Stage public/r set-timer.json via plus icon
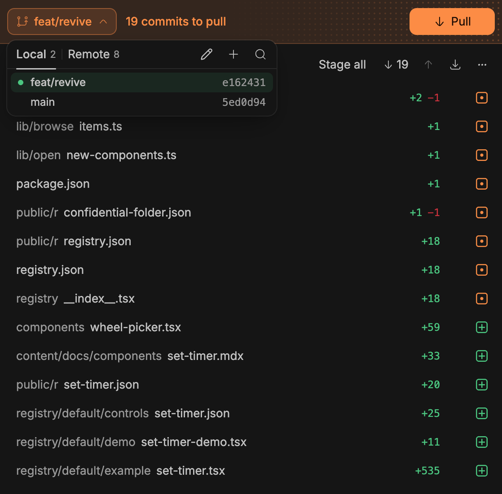Viewport: 502px width, 494px height. pyautogui.click(x=482, y=385)
